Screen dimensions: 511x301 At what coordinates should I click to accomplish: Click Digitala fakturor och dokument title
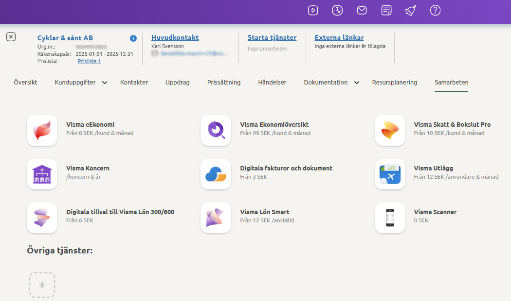coord(286,168)
